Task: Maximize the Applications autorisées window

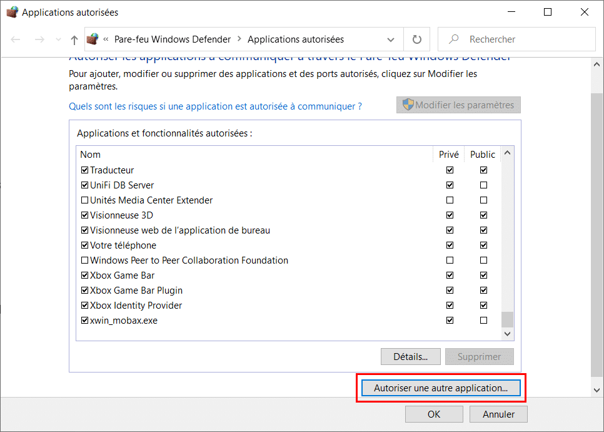Action: (x=547, y=13)
